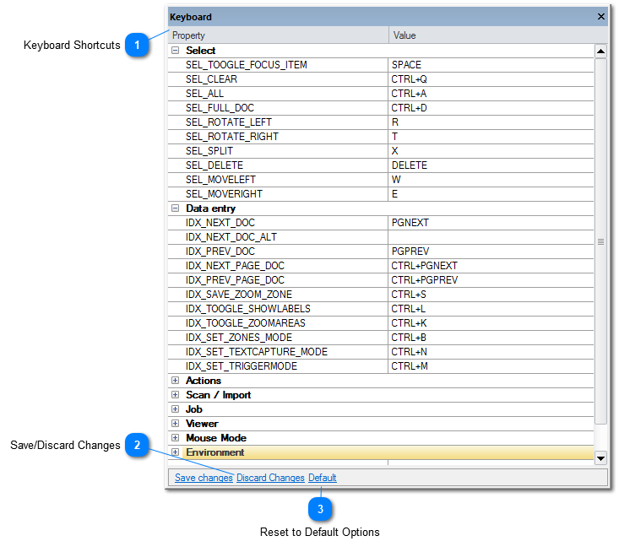
Task: Edit the DELETE shortcut value
Action: pyautogui.click(x=491, y=165)
